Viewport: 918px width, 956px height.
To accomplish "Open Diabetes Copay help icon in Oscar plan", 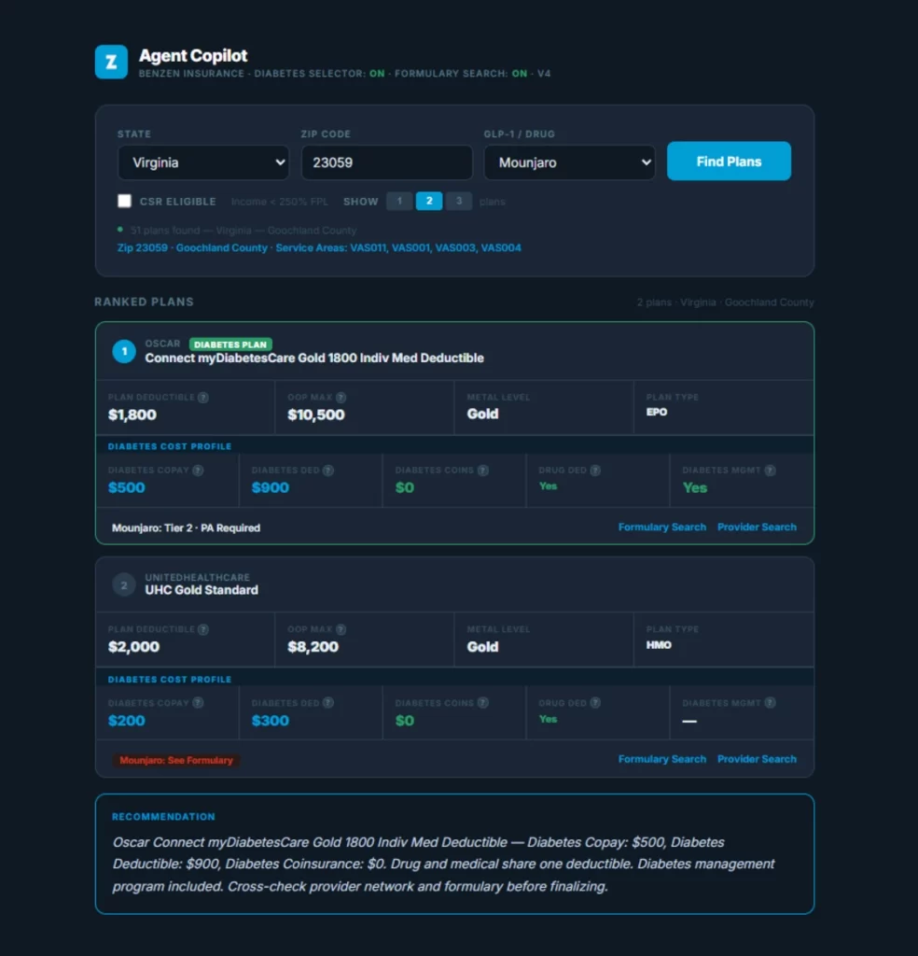I will pyautogui.click(x=198, y=471).
